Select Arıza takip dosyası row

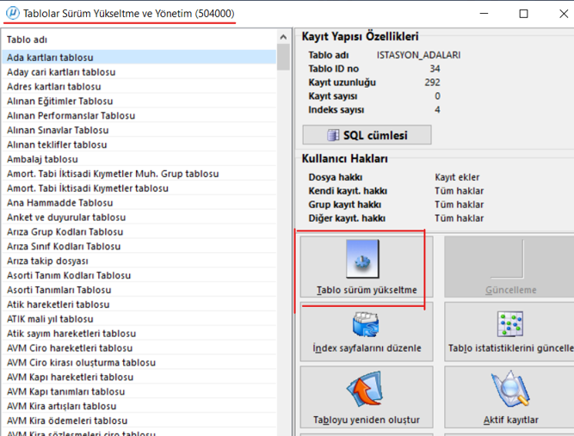pos(139,261)
